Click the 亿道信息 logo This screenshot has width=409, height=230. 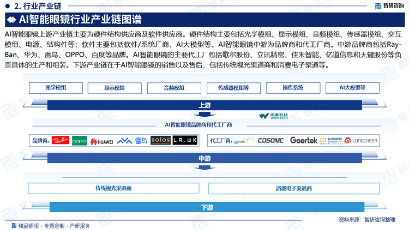[331, 141]
